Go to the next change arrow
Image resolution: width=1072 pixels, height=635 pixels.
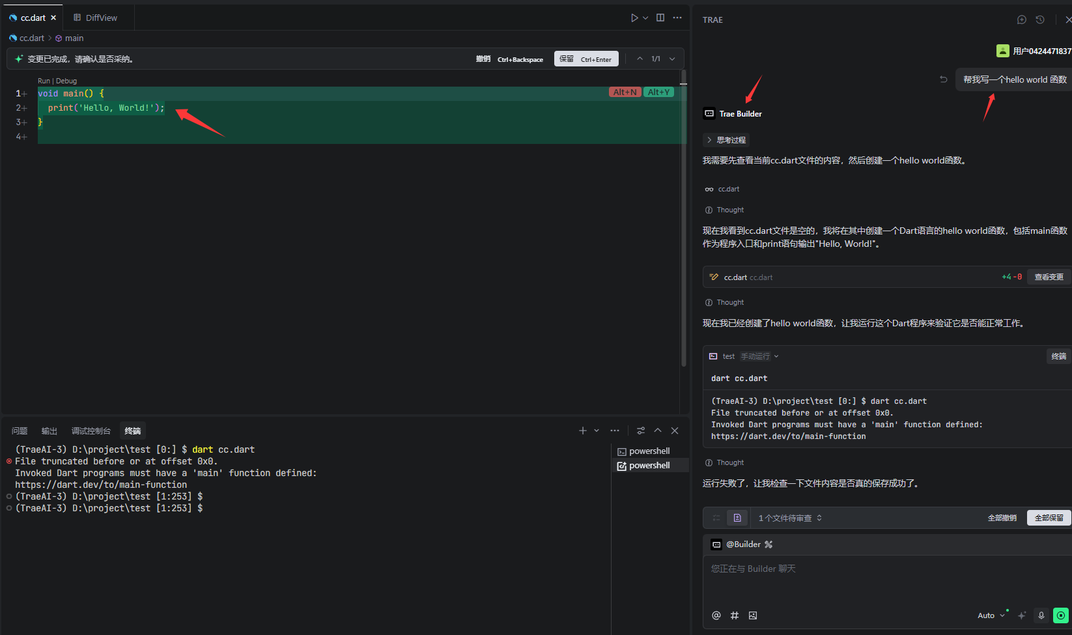point(672,59)
